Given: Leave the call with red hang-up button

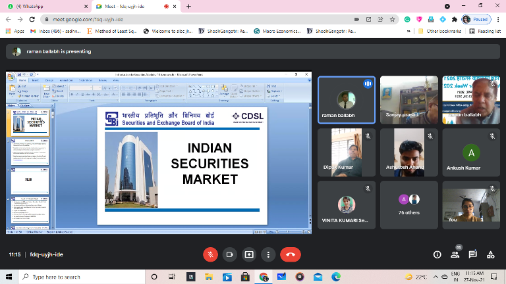Looking at the screenshot, I should click(x=291, y=254).
